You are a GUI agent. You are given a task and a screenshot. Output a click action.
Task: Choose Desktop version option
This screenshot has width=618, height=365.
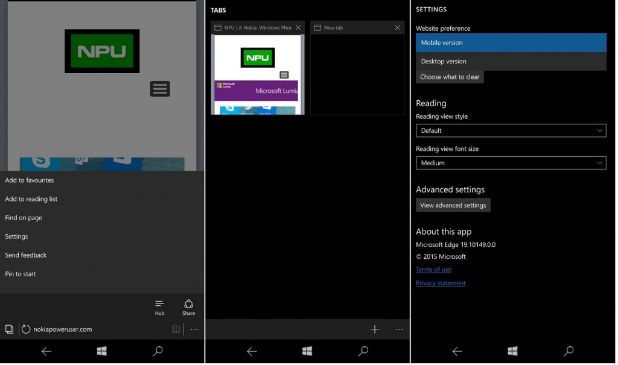(x=511, y=62)
